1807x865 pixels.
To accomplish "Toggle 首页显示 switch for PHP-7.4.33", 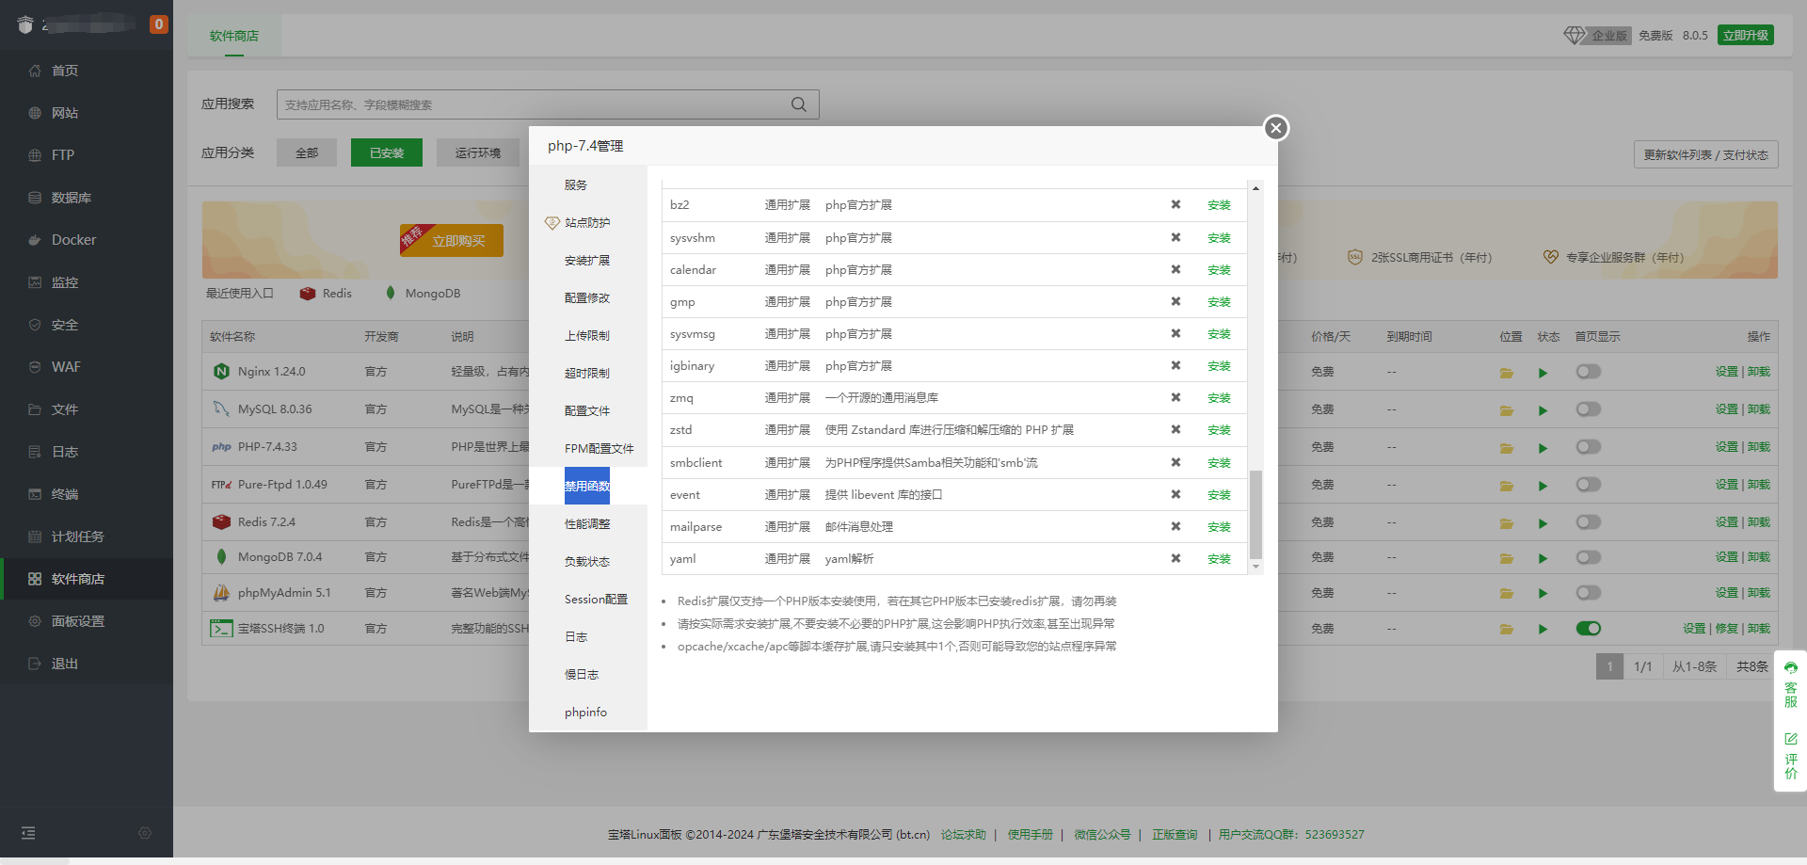I will click(x=1589, y=447).
